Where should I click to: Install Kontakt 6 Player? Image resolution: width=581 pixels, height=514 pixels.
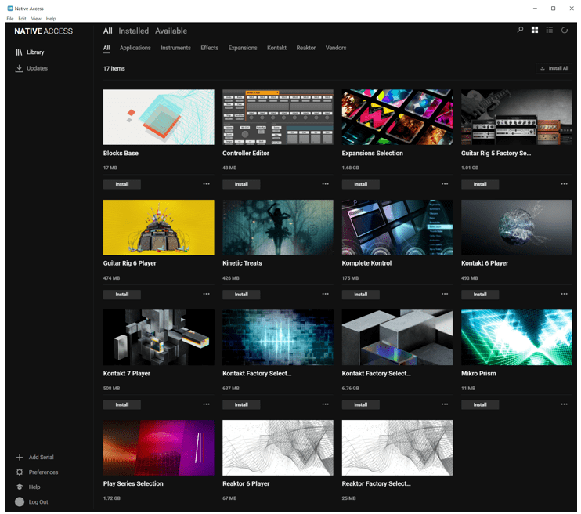pyautogui.click(x=480, y=295)
